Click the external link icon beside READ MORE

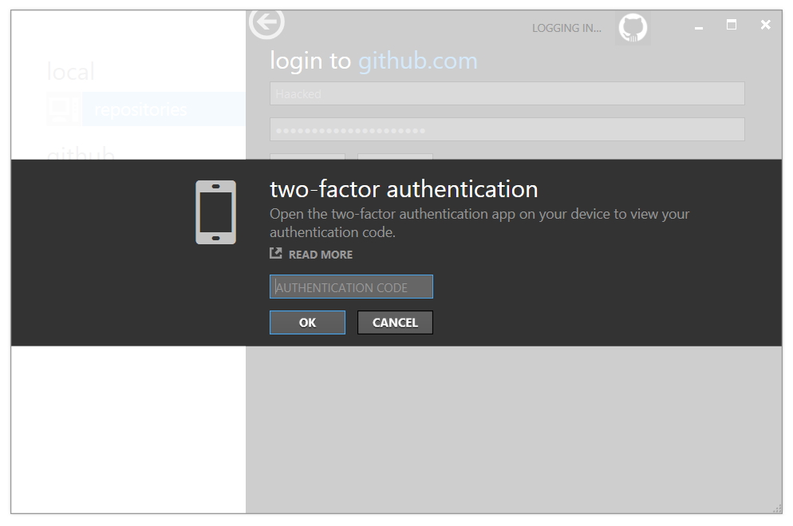pyautogui.click(x=275, y=253)
